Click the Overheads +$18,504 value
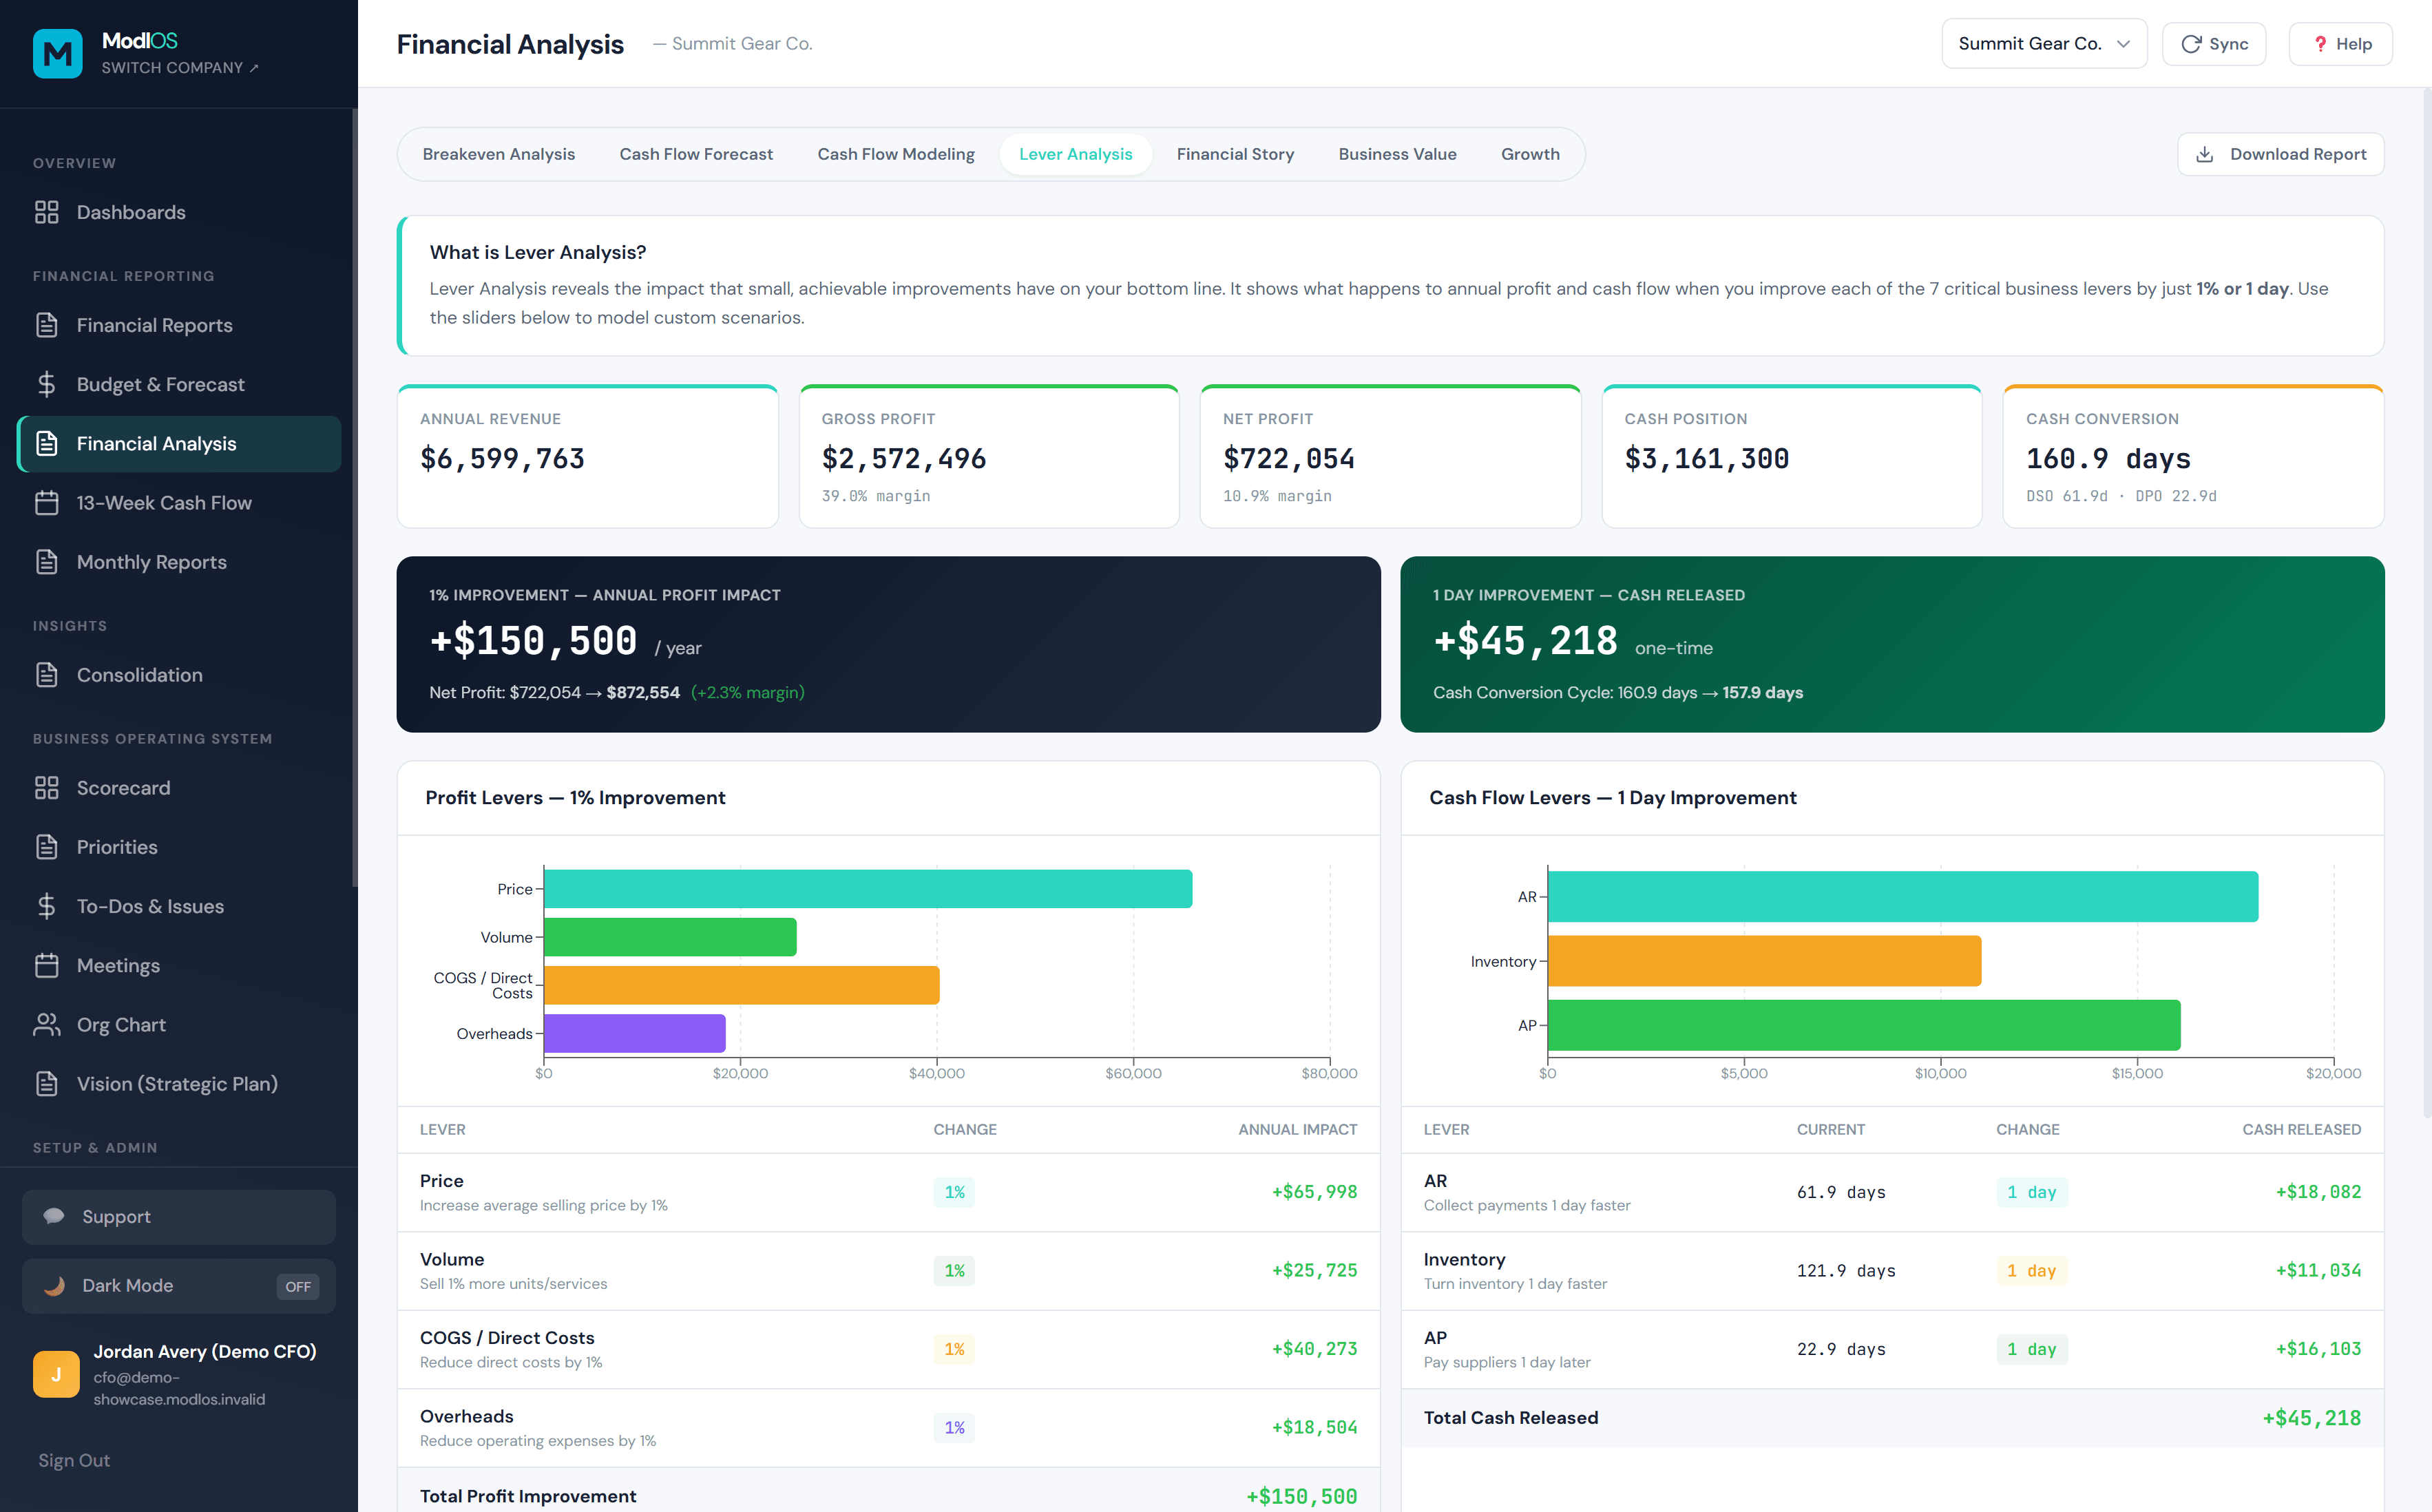 click(1314, 1428)
